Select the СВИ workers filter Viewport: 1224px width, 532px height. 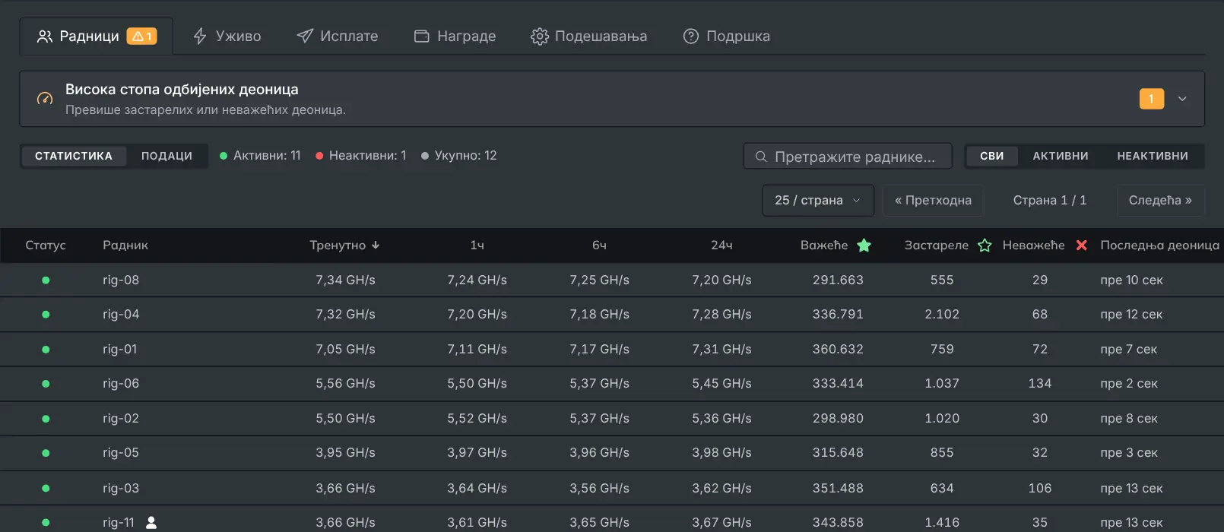(x=992, y=156)
